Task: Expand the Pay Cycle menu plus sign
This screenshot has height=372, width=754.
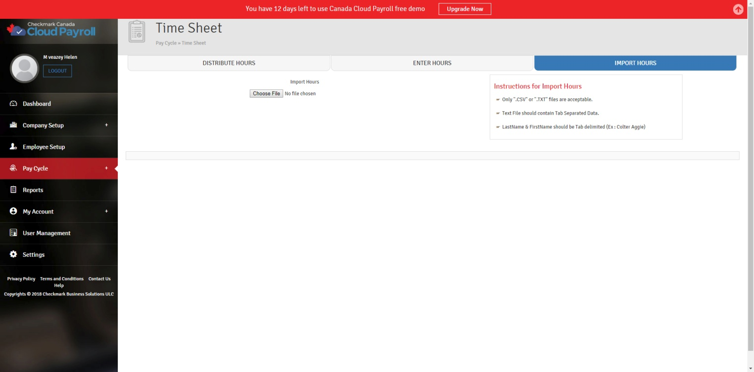Action: 106,168
